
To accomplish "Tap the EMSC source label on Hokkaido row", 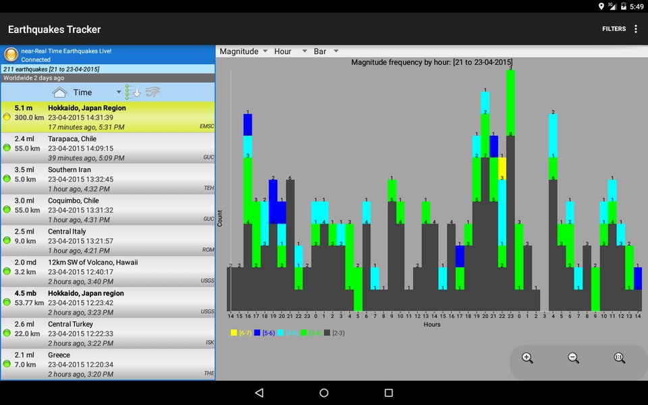I will click(207, 126).
